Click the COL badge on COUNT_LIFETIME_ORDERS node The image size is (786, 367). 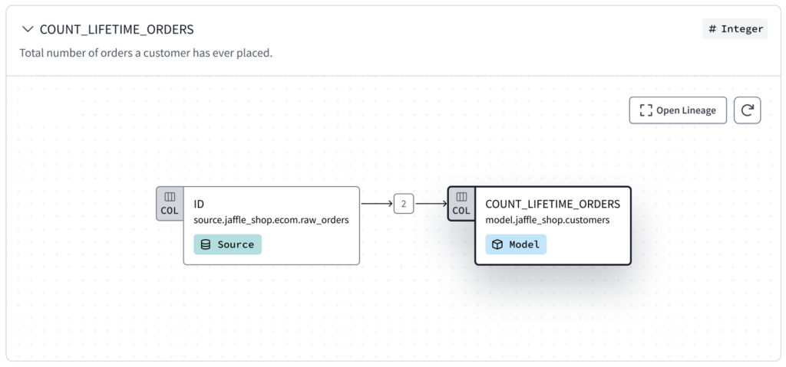coord(461,204)
